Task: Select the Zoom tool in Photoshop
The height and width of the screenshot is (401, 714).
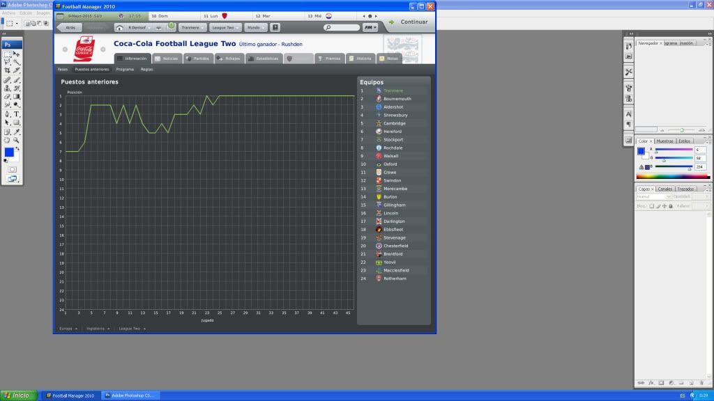Action: pos(17,141)
